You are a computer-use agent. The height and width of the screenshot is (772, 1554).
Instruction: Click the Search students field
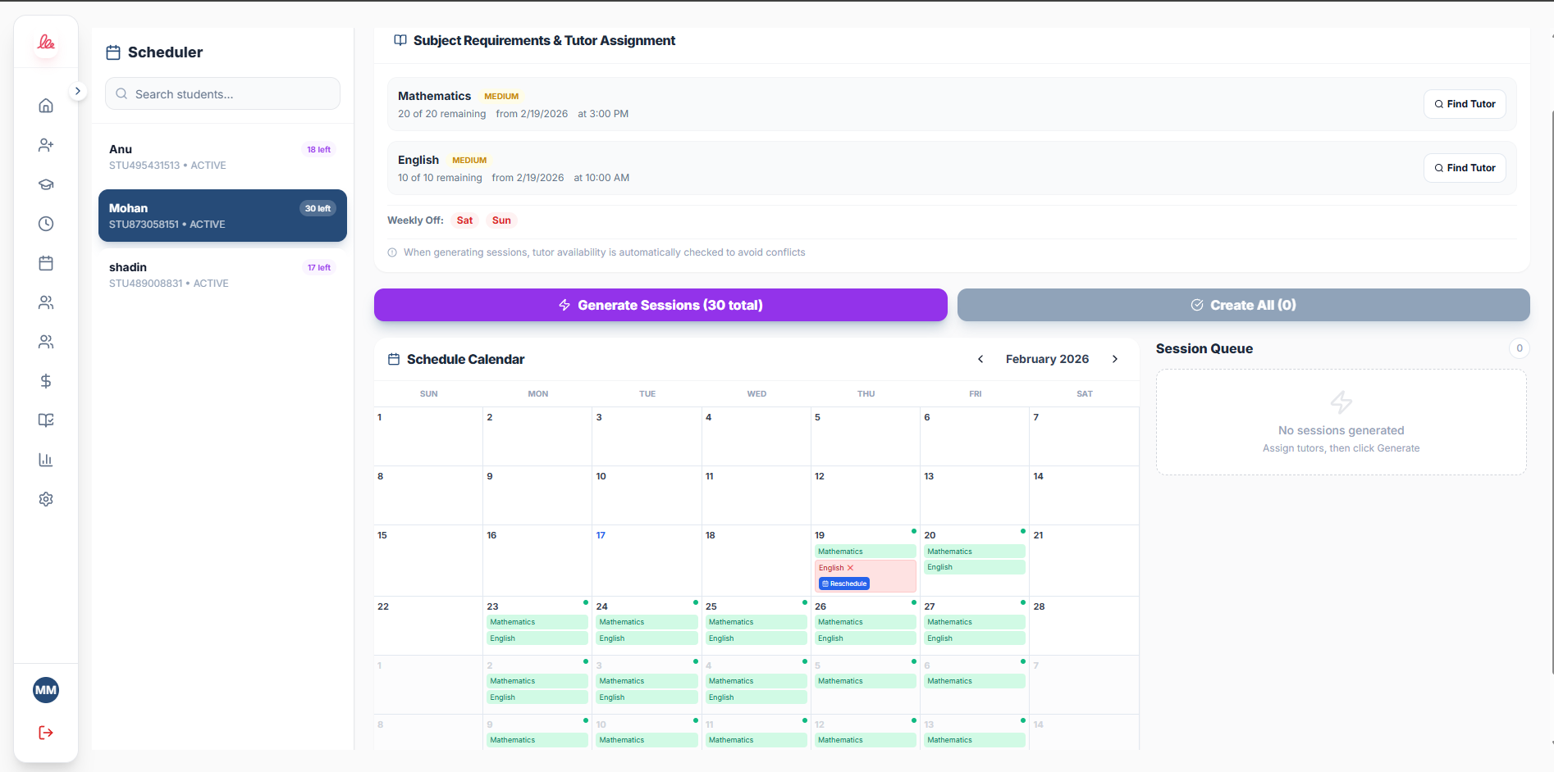point(222,93)
